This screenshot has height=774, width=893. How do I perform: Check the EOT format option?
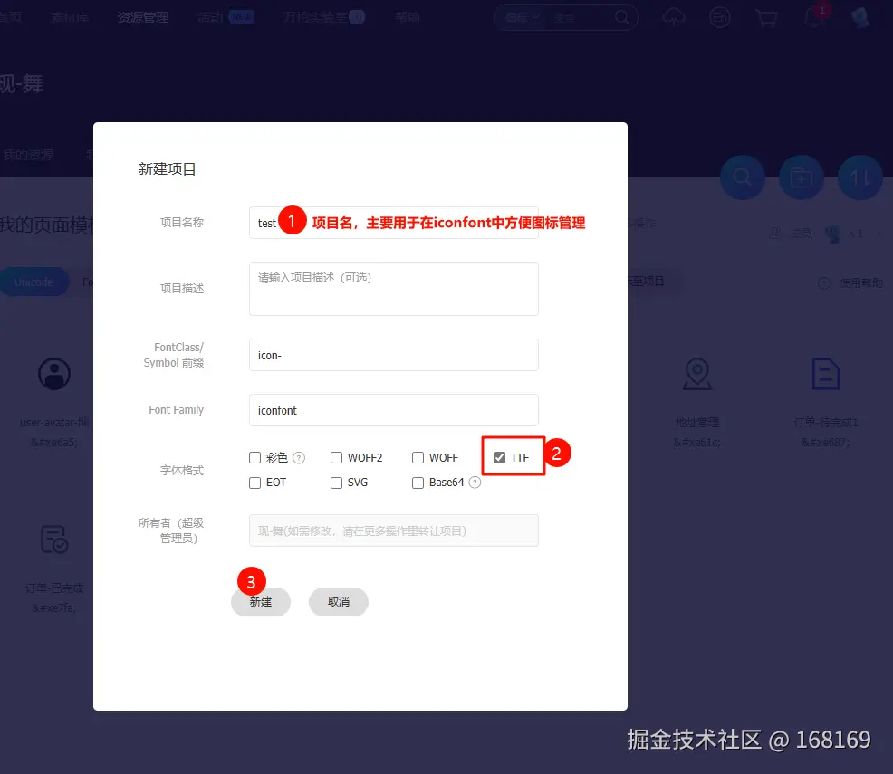click(255, 483)
